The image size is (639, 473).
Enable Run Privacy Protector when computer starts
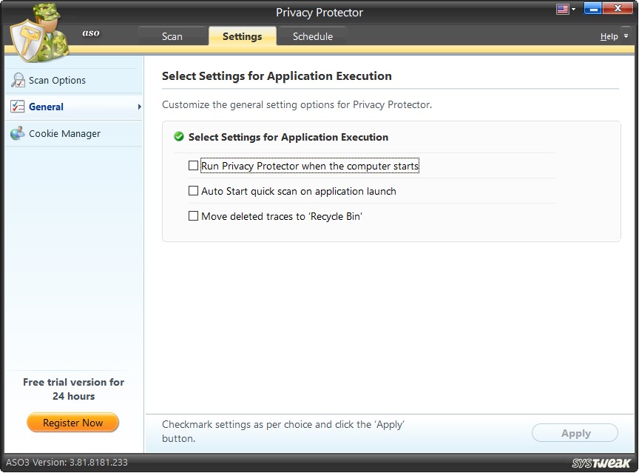point(194,166)
